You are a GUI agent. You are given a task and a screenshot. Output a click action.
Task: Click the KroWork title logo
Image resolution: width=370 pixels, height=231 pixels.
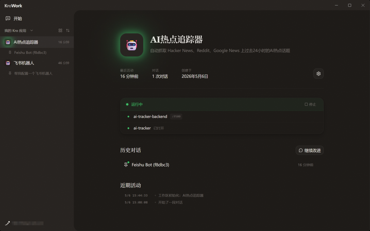tap(13, 6)
